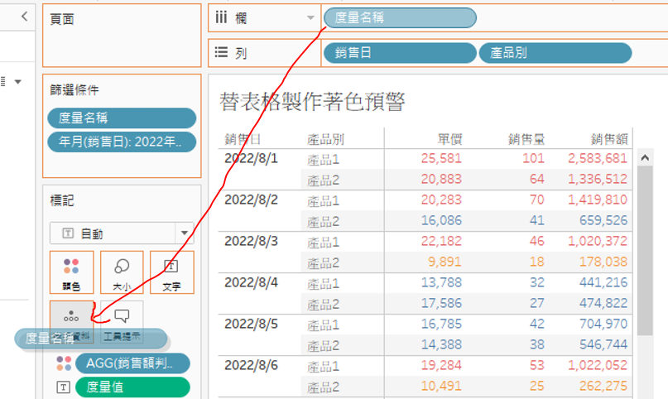Click the sales amount cell 1,419,810
The image size is (668, 399).
coord(598,199)
